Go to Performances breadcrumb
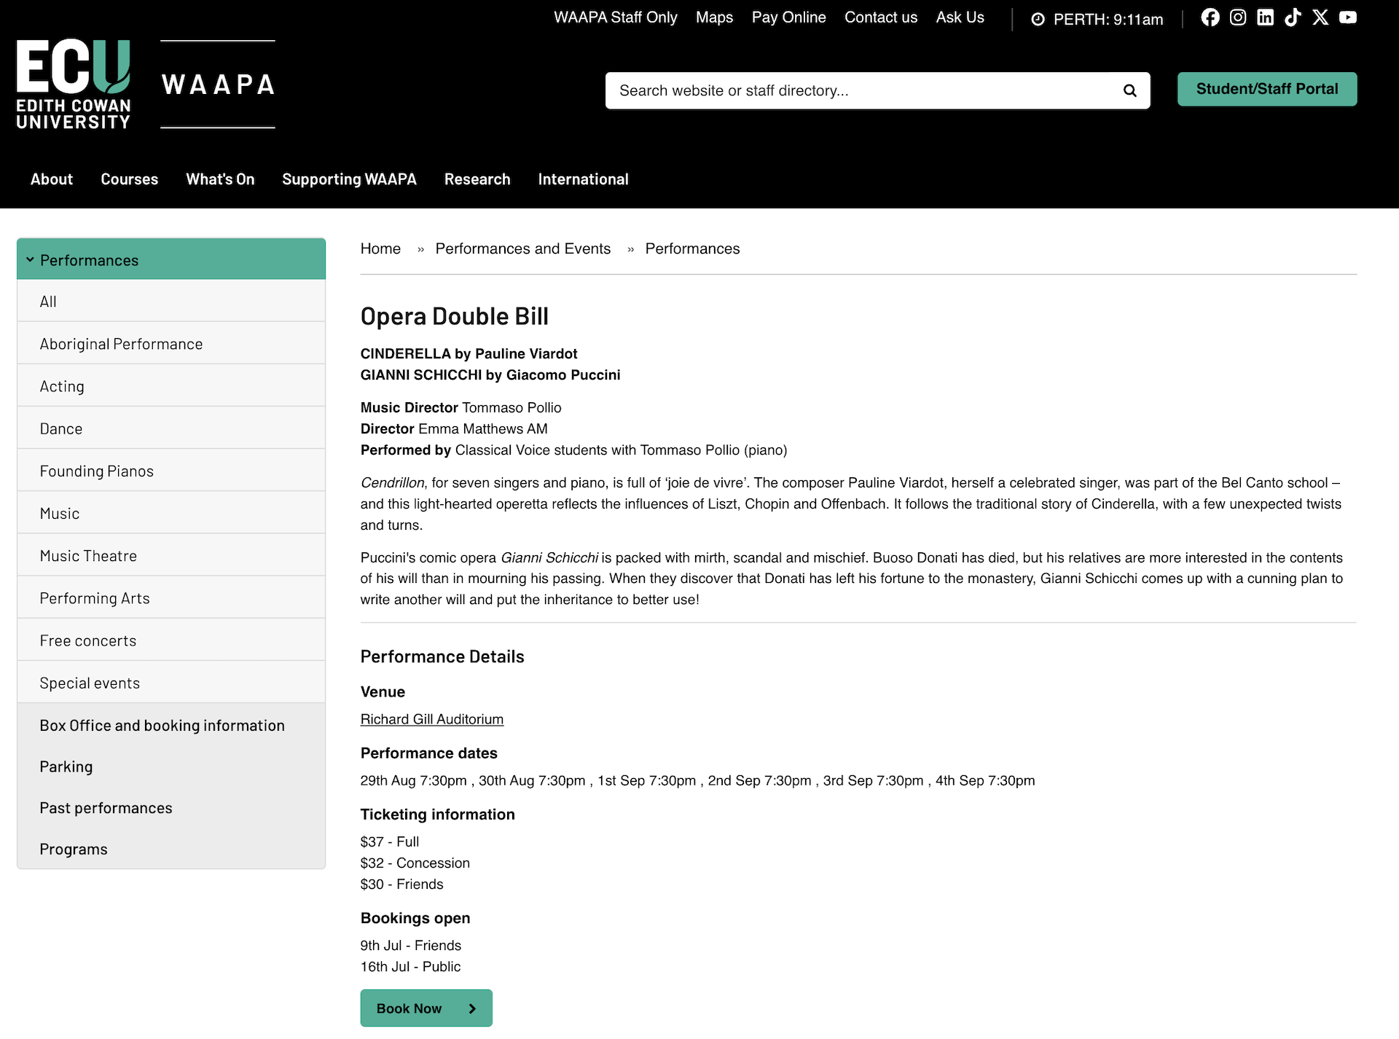 pyautogui.click(x=692, y=249)
